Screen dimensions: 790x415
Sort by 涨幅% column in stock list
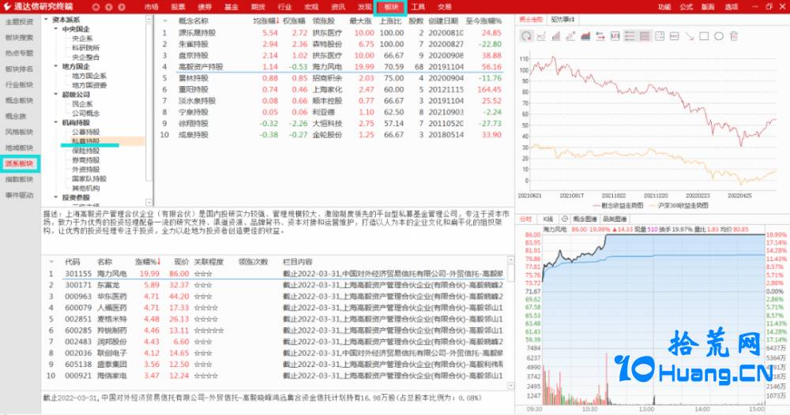pos(149,262)
